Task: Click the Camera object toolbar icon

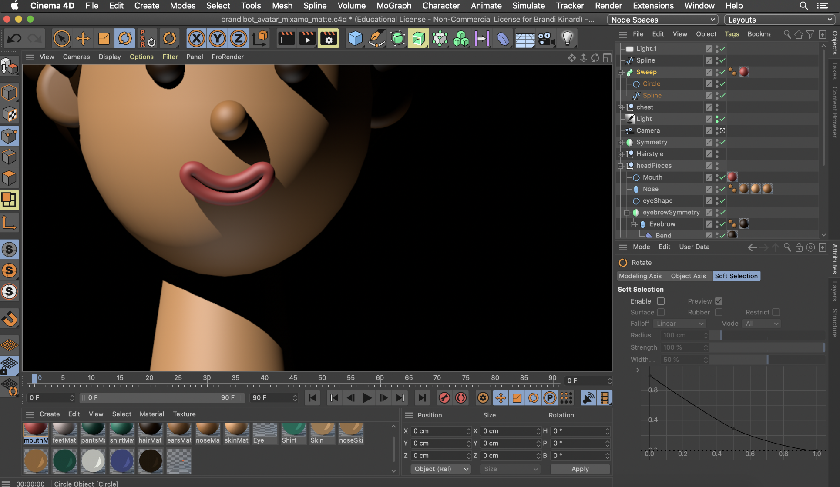Action: pos(546,39)
